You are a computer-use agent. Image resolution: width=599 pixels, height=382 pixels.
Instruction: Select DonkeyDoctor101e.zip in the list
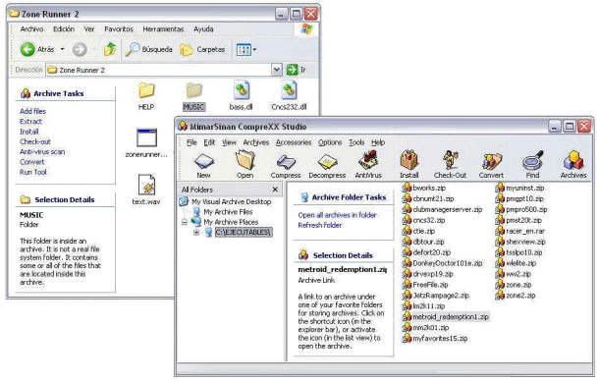click(x=443, y=263)
